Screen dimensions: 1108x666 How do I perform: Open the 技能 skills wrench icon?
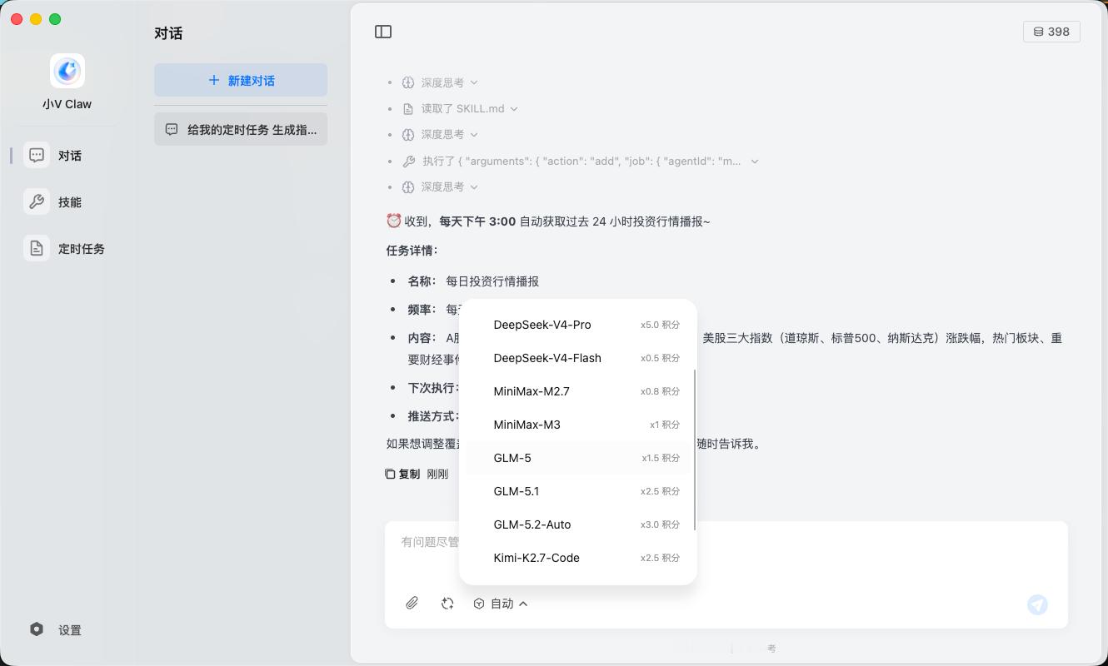(x=37, y=201)
